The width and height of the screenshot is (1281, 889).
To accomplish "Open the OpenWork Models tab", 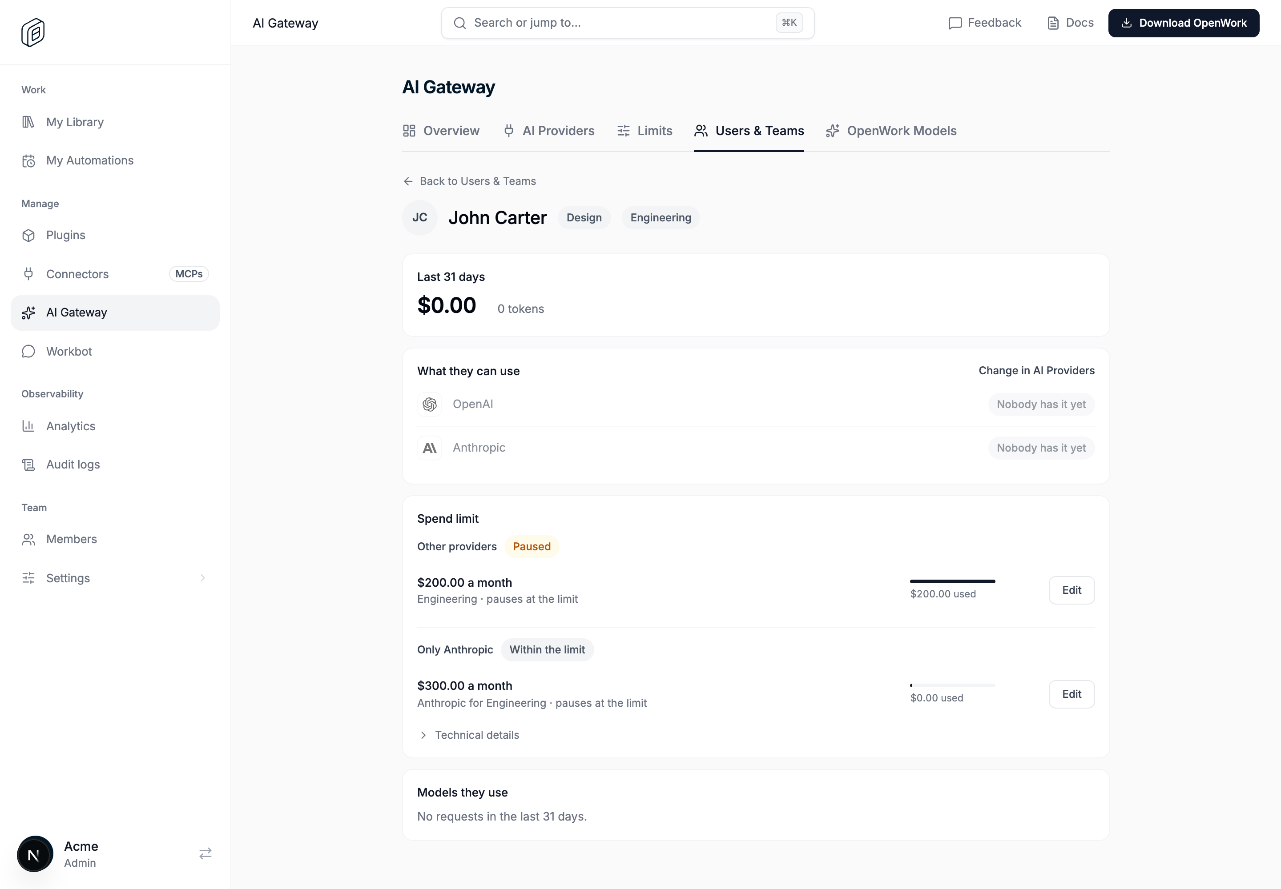I will click(891, 131).
